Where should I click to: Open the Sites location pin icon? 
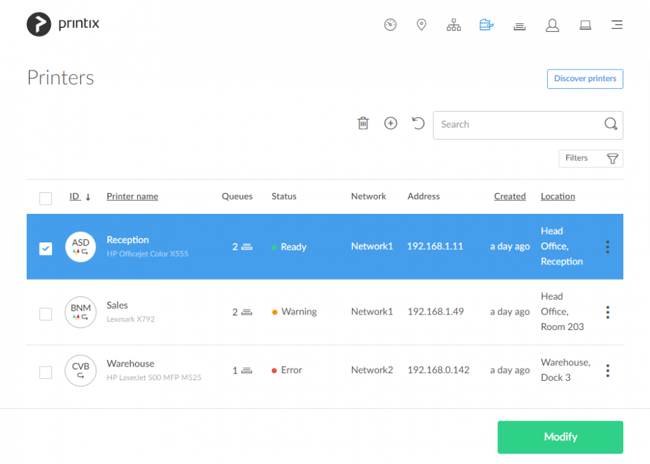[x=421, y=24]
